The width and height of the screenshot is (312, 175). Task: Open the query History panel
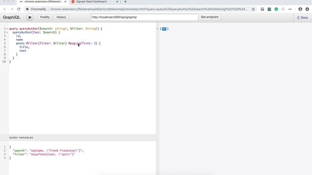[61, 17]
